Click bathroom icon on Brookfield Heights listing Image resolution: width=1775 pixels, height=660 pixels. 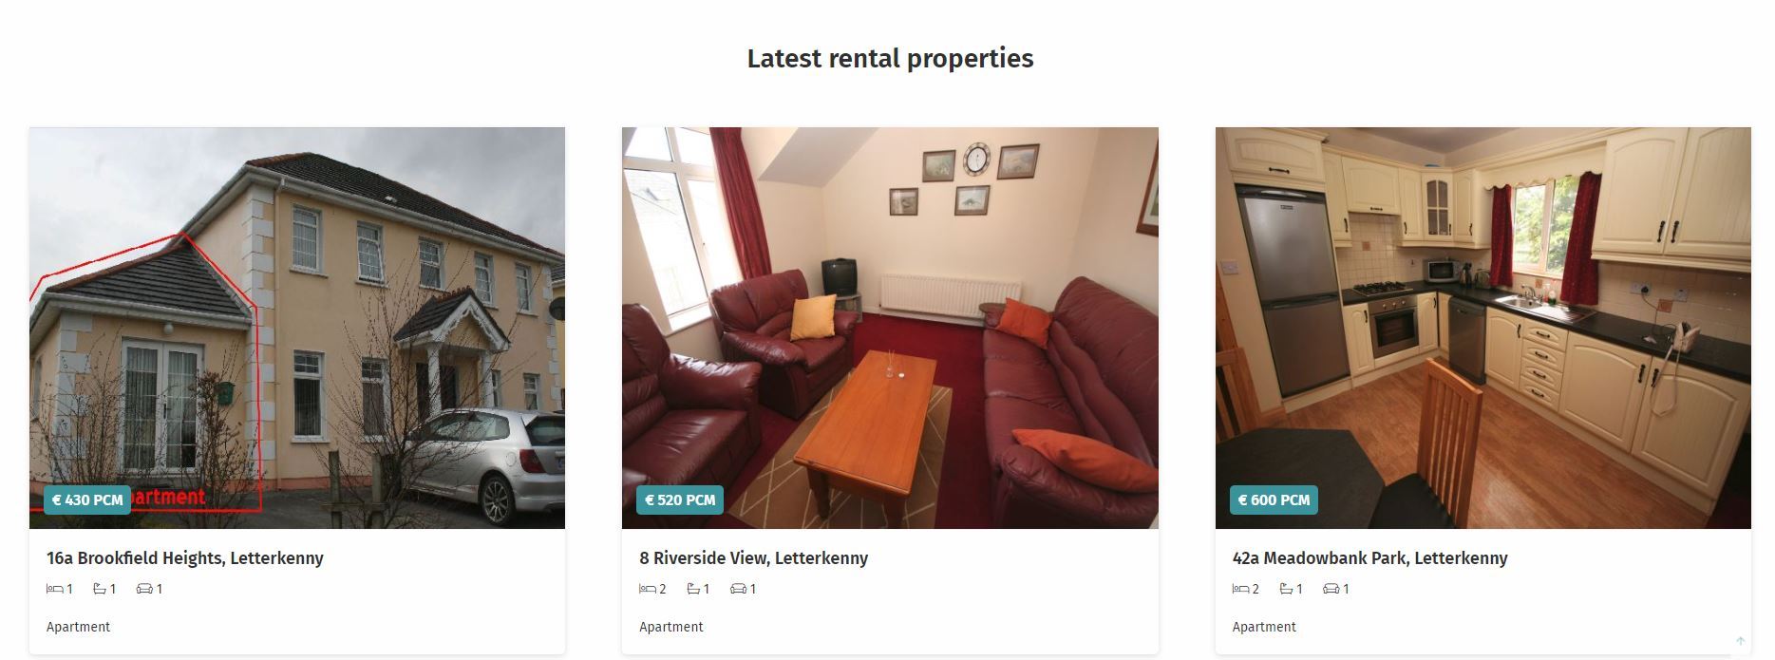pyautogui.click(x=100, y=589)
